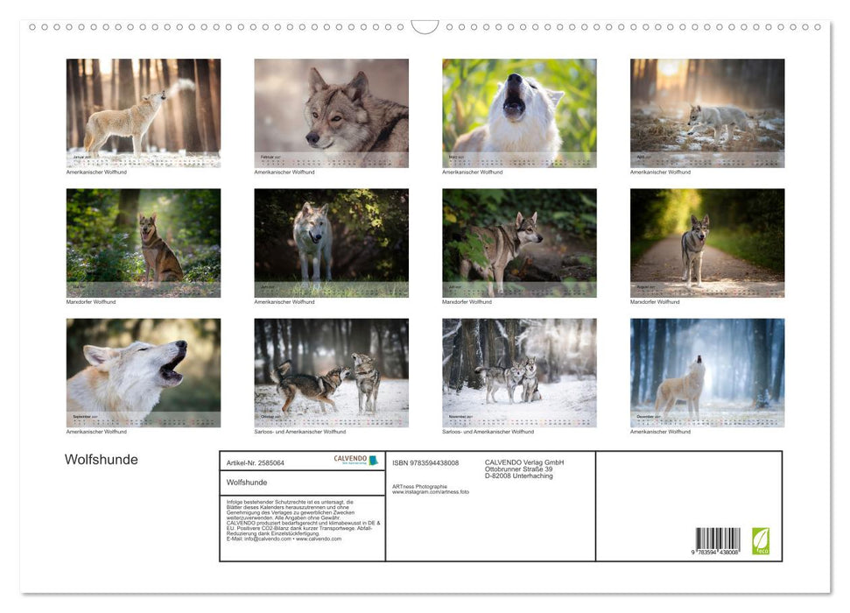Click the Marxdorfer Wolfhund caption under August photo
This screenshot has height=613, width=850.
point(655,301)
